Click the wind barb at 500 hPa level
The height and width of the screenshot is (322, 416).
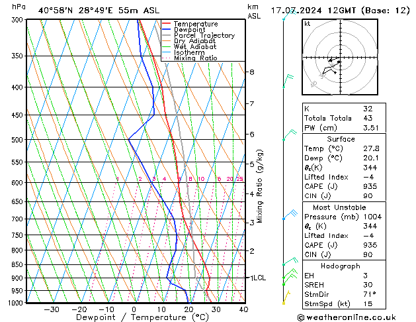click(x=290, y=134)
